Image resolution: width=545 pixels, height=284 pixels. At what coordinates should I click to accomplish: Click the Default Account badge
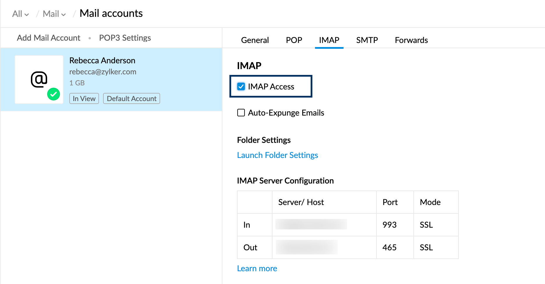coord(131,98)
